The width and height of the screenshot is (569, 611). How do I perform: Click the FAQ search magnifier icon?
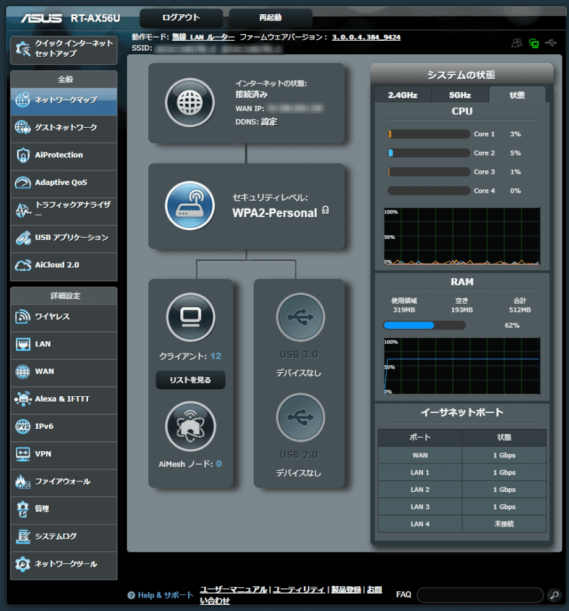554,595
